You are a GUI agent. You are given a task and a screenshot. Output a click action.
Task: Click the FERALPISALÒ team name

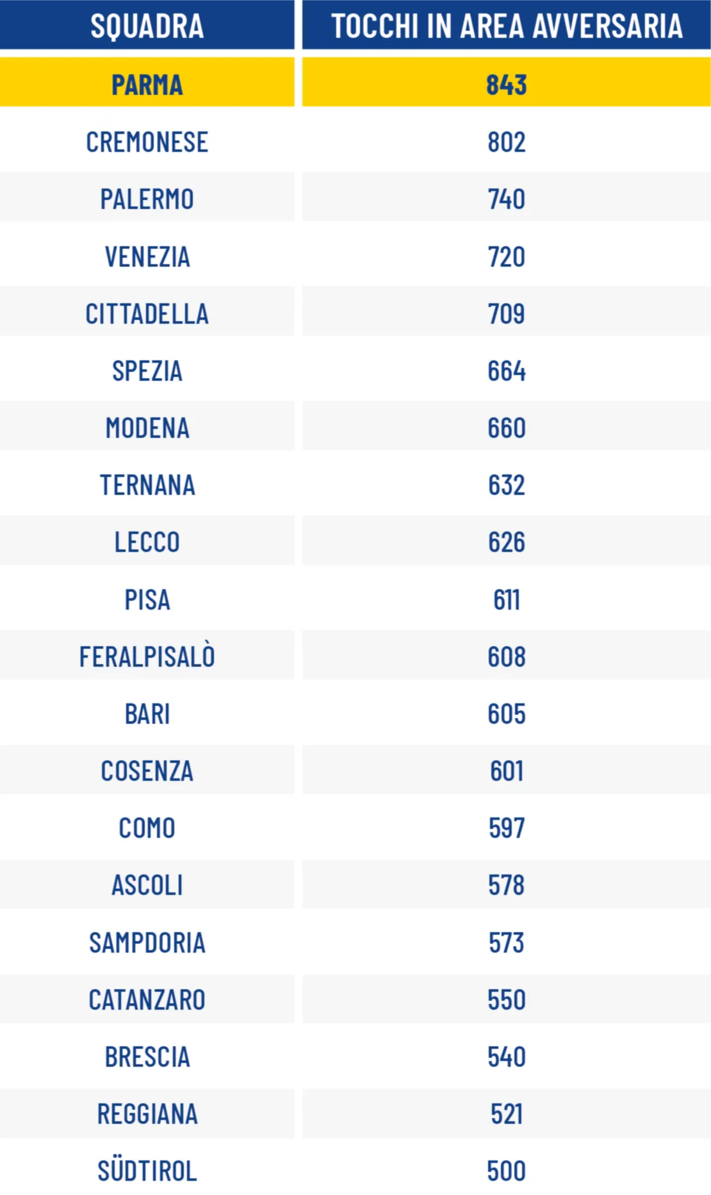coord(147,656)
